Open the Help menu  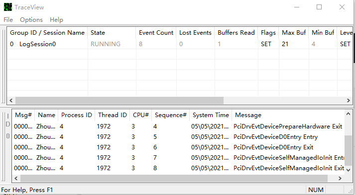point(56,20)
